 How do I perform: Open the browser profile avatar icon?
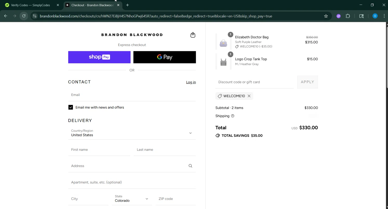pos(375,16)
